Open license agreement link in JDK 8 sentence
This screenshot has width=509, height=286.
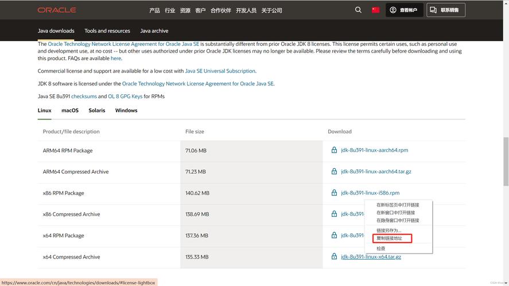pos(198,84)
